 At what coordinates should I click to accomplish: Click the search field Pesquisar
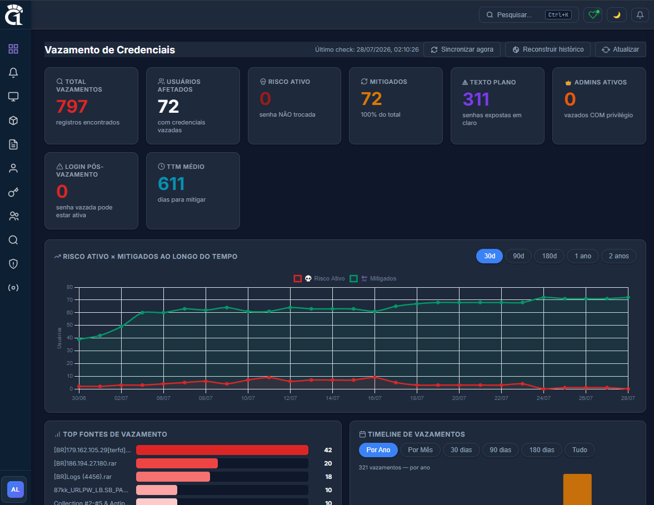tap(528, 15)
